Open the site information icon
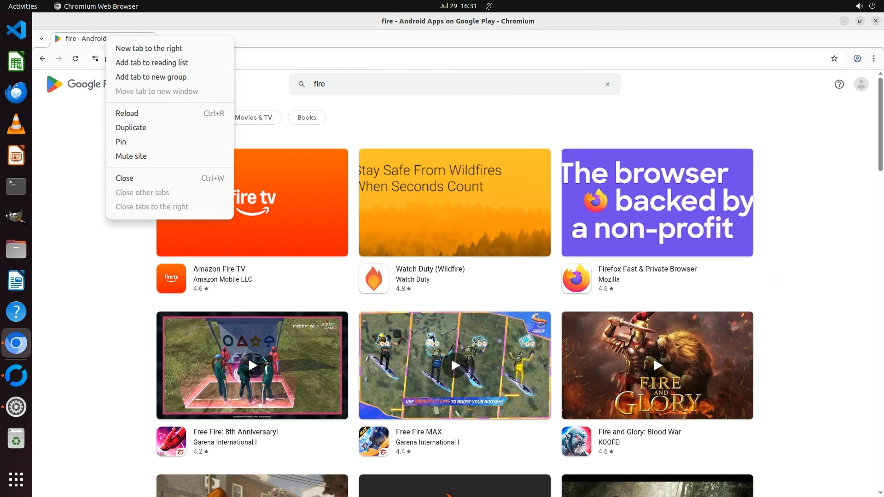884x497 pixels. (x=95, y=58)
